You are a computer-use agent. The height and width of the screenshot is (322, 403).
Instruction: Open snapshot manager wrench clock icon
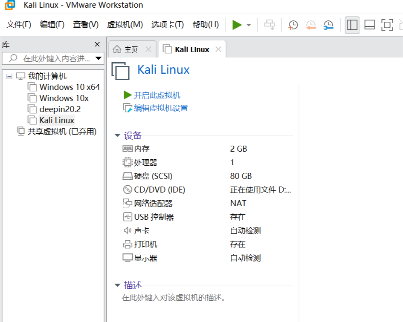328,25
